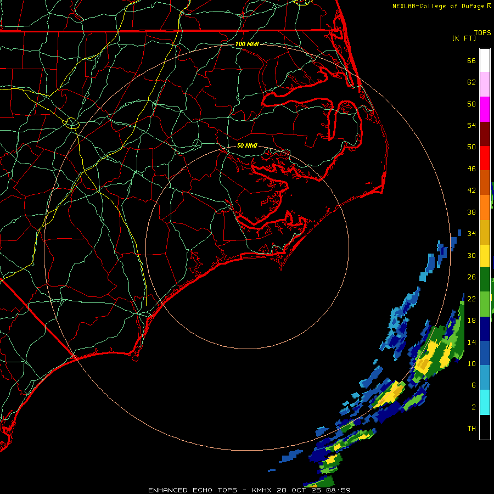This screenshot has width=494, height=494.
Task: Click the 50 NMI range ring label
Action: click(247, 145)
